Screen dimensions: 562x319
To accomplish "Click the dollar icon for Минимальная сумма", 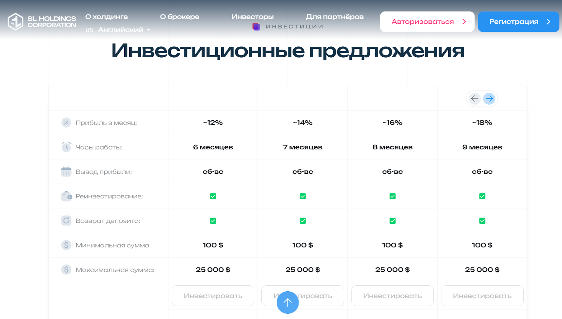I will (x=66, y=245).
